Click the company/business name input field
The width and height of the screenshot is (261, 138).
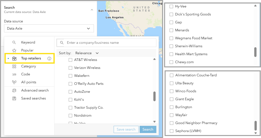coord(106,43)
